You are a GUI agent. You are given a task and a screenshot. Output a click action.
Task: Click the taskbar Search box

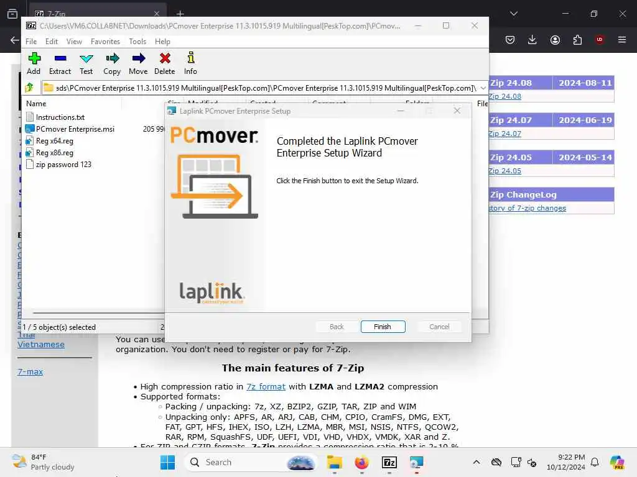coord(252,462)
